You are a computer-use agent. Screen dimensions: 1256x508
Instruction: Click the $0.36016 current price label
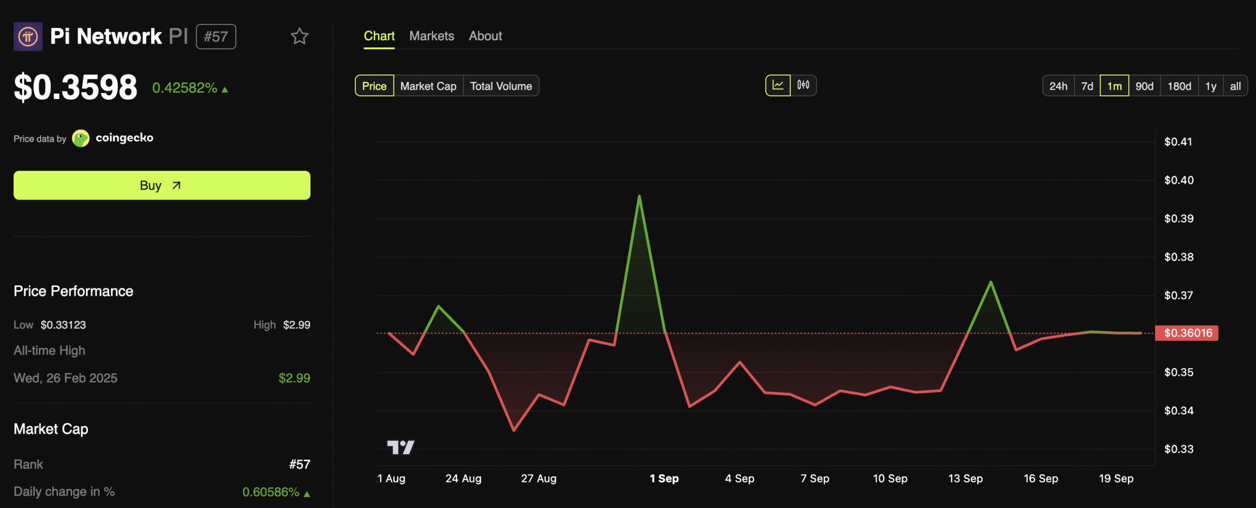1187,333
